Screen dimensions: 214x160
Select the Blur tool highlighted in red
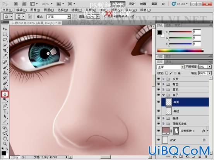point(5,94)
